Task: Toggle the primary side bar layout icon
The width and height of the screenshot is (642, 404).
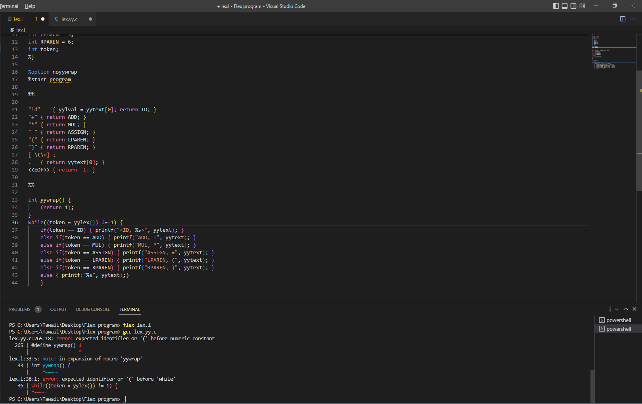Action: tap(556, 6)
